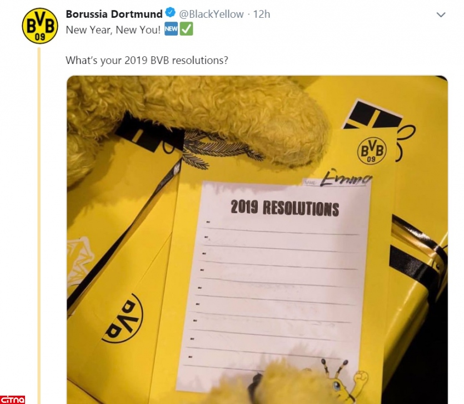
Task: Open the @BlackYellow handle link
Action: click(211, 14)
